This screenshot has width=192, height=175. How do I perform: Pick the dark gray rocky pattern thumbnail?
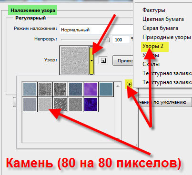point(61,89)
